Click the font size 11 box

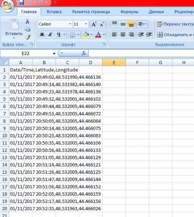[x=78, y=24]
